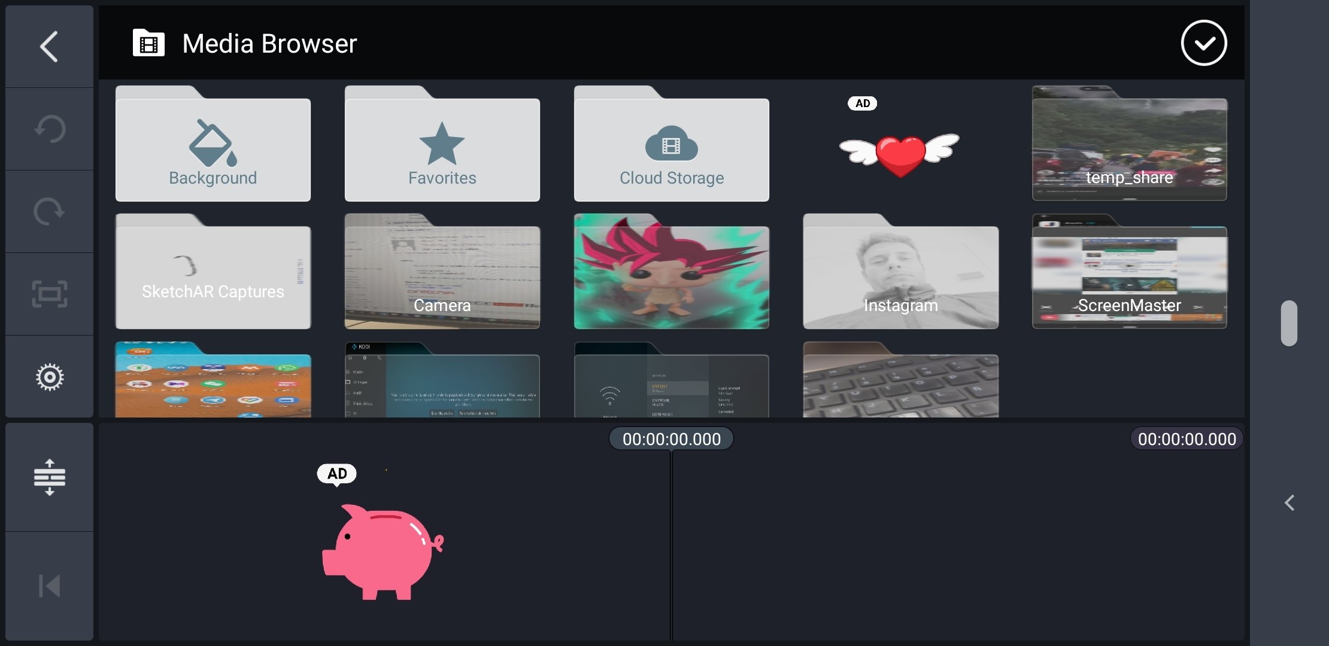The width and height of the screenshot is (1329, 646).
Task: Select the redo/forward rotation icon
Action: (x=49, y=209)
